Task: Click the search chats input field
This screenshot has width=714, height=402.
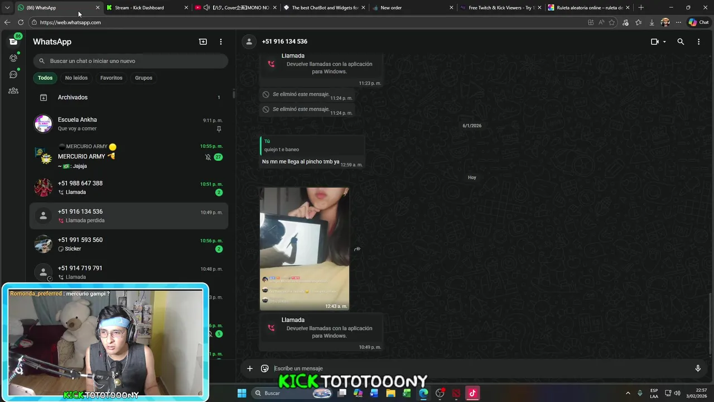Action: pyautogui.click(x=131, y=61)
